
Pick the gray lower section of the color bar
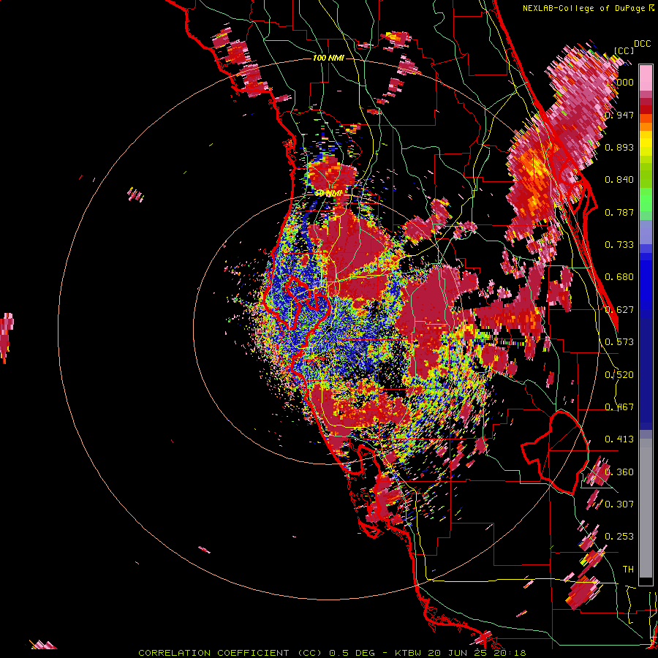point(646,508)
